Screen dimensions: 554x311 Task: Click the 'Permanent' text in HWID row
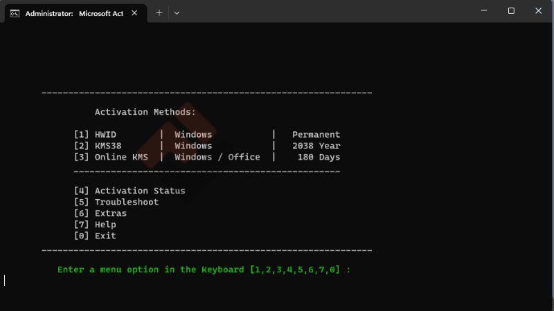tap(316, 135)
